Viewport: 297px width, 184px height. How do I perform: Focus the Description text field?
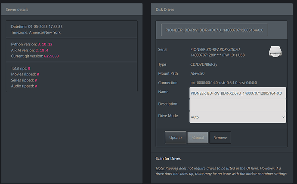[x=237, y=105]
